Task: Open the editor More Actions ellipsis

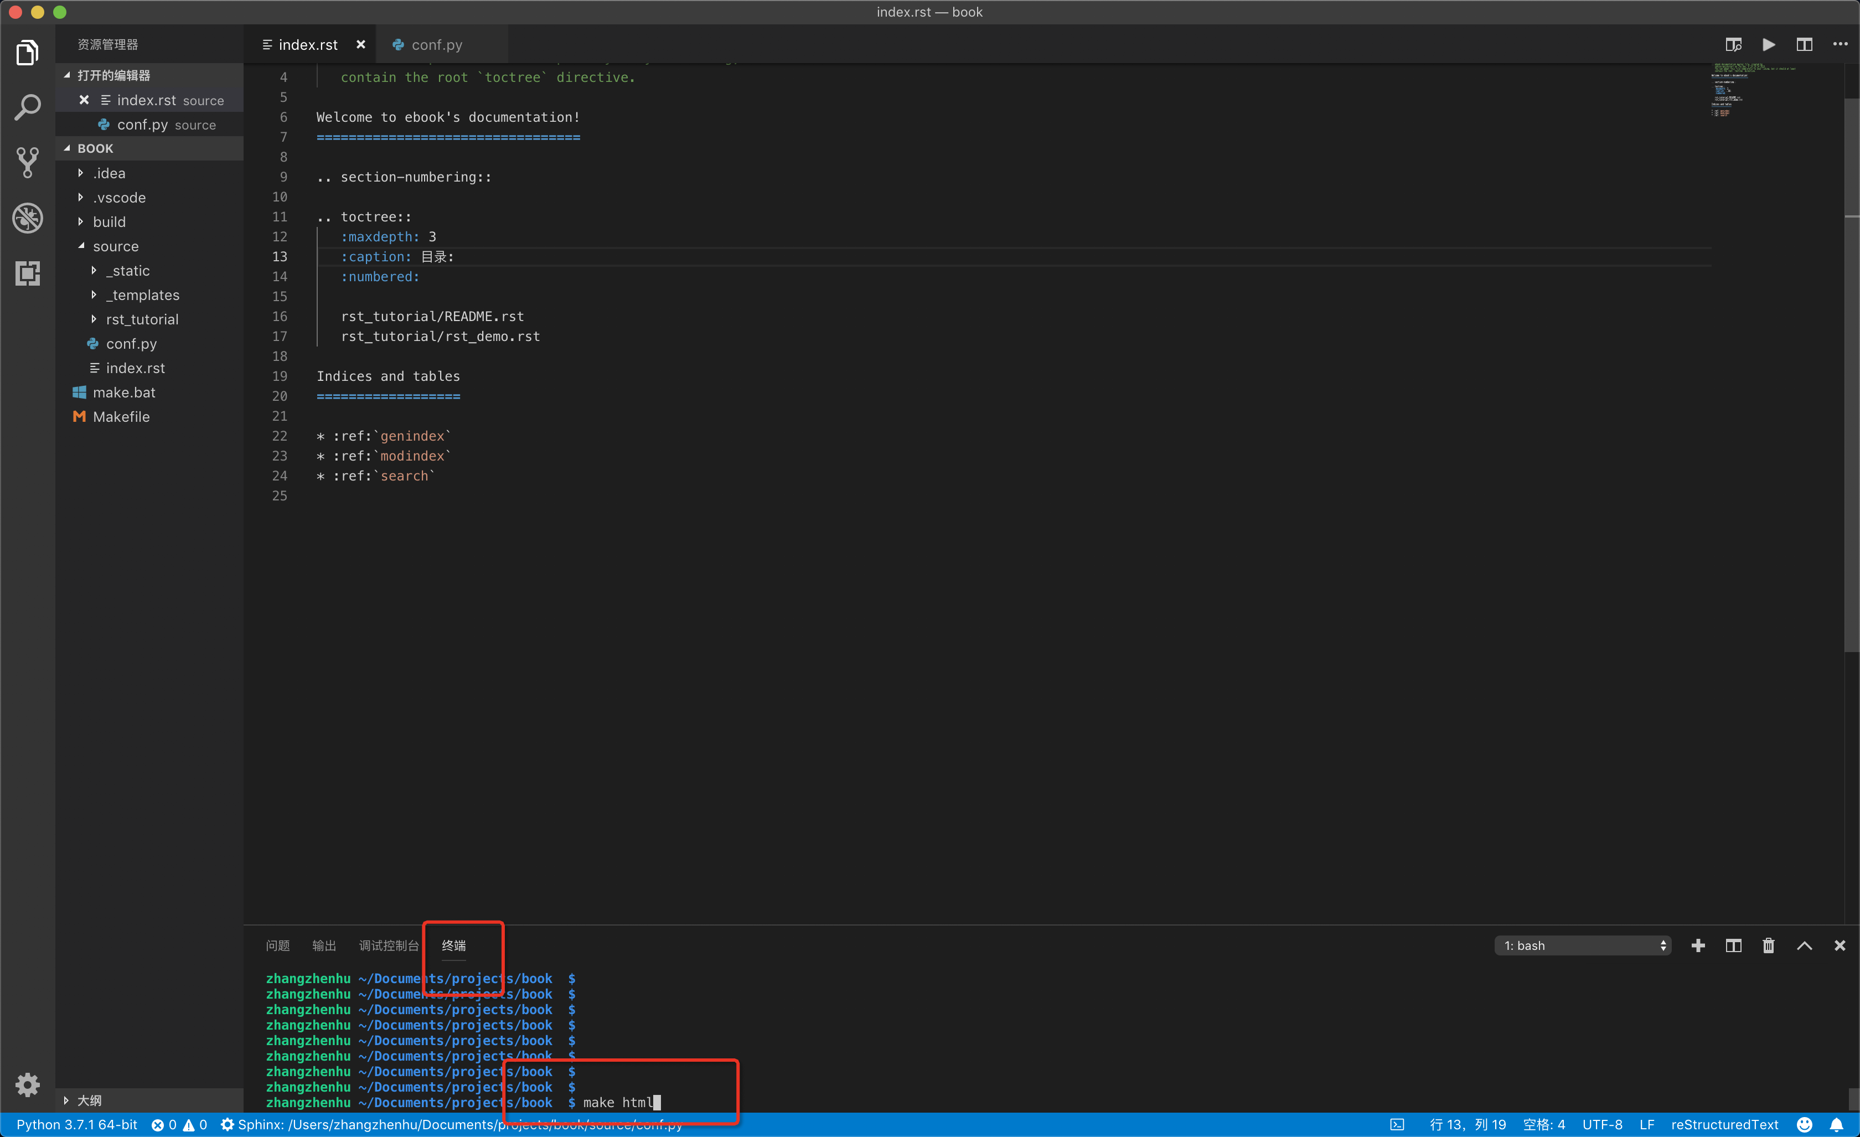Action: tap(1841, 44)
